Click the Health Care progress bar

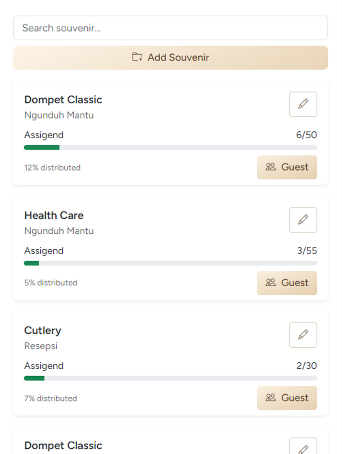tap(170, 263)
